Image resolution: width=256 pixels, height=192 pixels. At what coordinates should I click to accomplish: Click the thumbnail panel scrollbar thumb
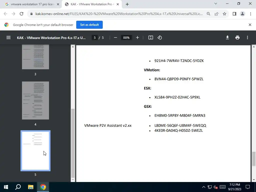73,143
